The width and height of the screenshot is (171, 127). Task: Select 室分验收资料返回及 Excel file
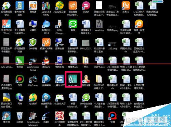pos(139,97)
